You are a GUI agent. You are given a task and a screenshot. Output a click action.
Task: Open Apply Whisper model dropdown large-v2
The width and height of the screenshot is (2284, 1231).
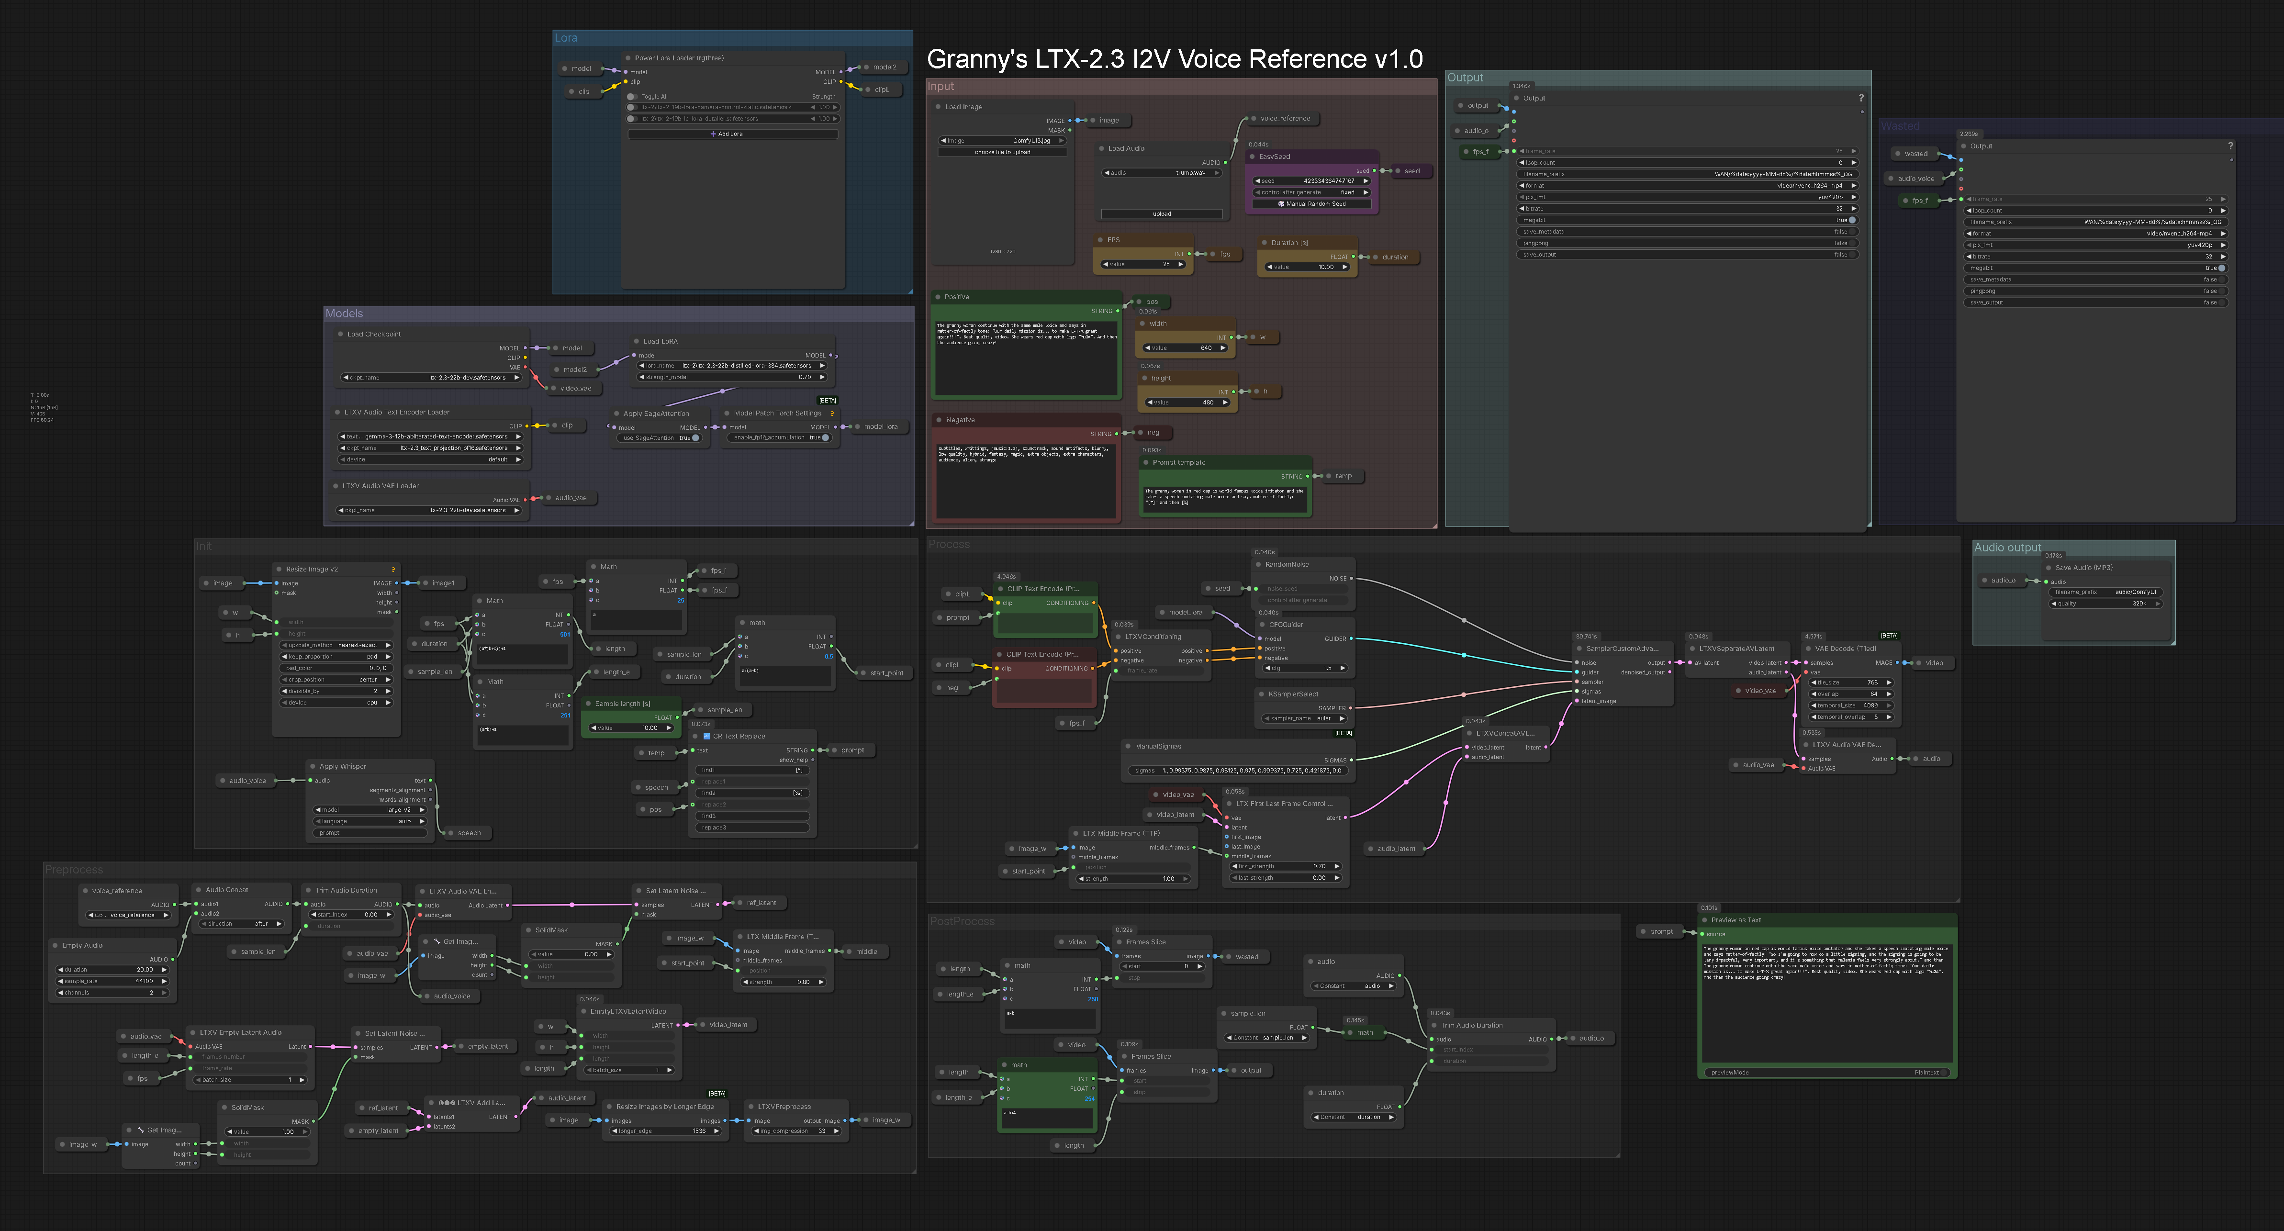[370, 810]
